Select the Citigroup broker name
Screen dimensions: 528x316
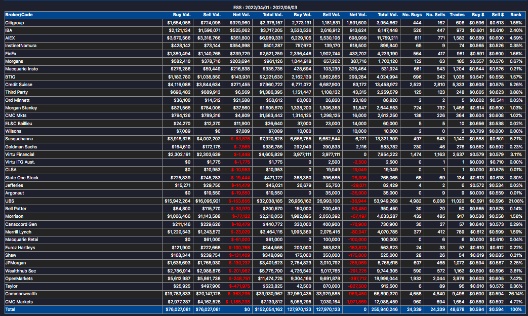coord(15,23)
